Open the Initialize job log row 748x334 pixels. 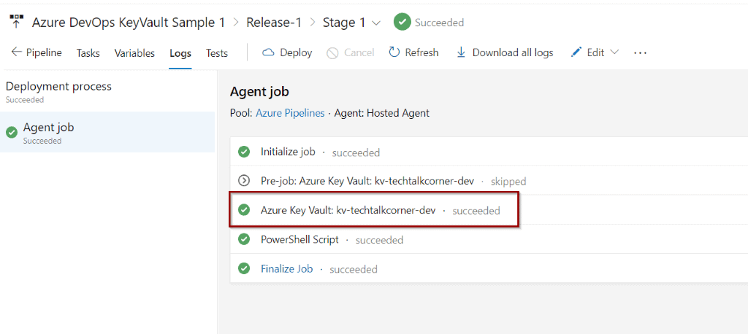tap(489, 152)
